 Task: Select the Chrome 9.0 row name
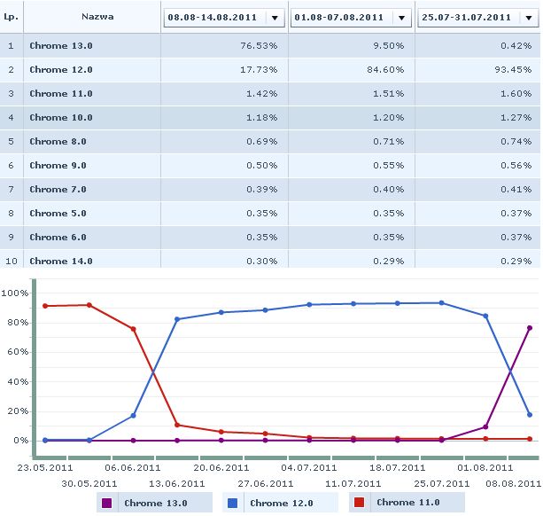point(58,165)
